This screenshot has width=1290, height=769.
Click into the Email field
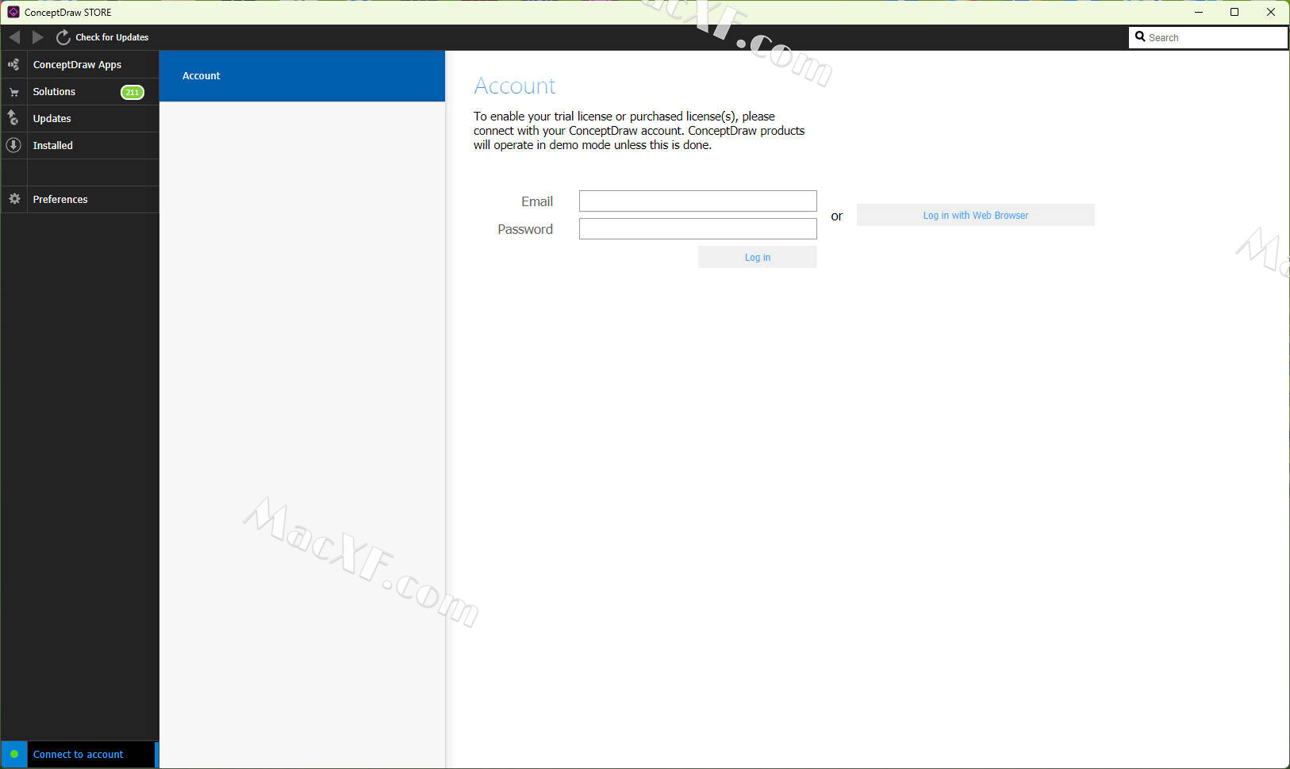pos(698,201)
